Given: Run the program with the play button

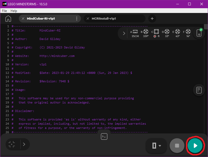Looking at the screenshot, I should pos(195,146).
